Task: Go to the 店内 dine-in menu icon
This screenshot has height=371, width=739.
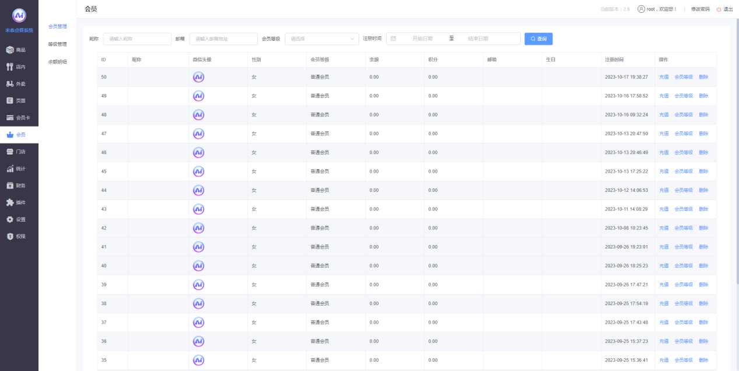Action: (x=10, y=67)
